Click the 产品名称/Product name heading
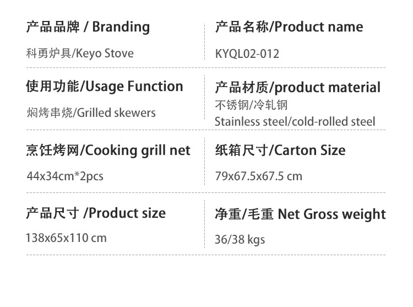 click(289, 27)
